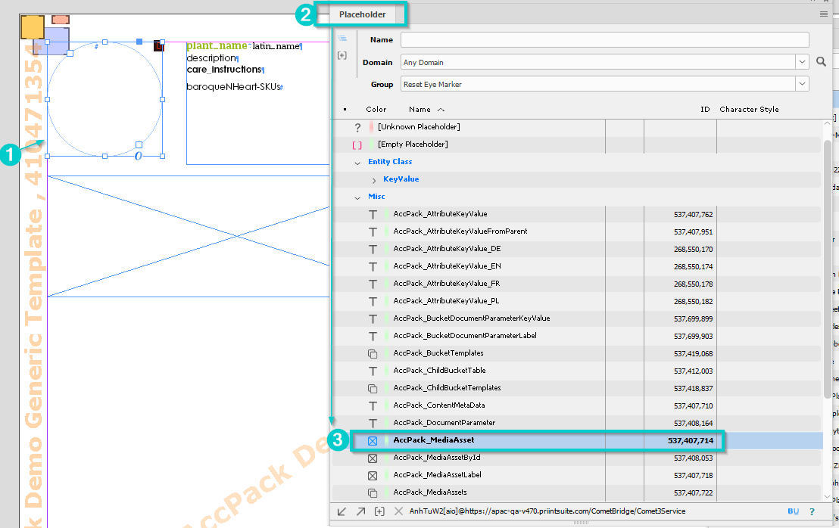Click image frame icon of AccPack_MediaAsset row
The width and height of the screenshot is (839, 528).
(x=373, y=441)
